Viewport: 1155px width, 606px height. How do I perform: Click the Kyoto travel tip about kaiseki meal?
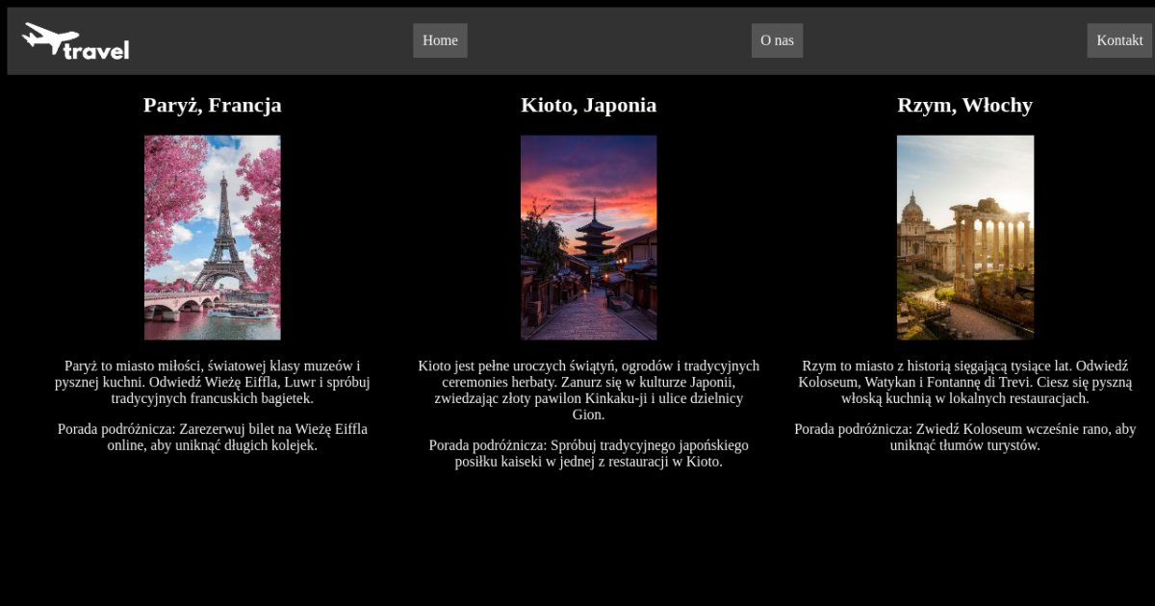588,453
